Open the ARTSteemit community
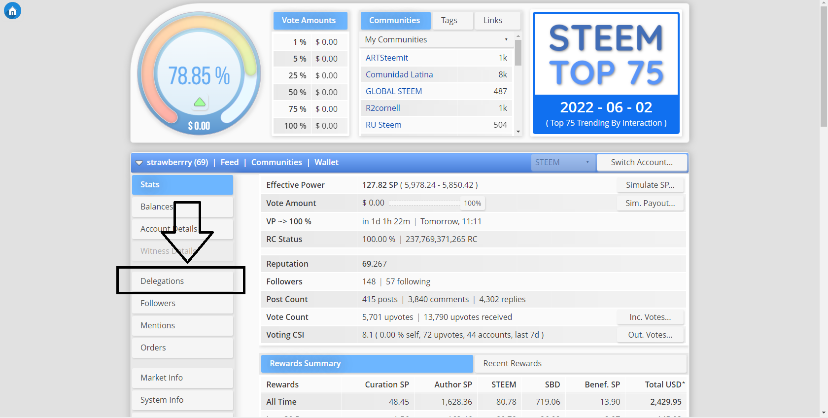 click(x=387, y=58)
